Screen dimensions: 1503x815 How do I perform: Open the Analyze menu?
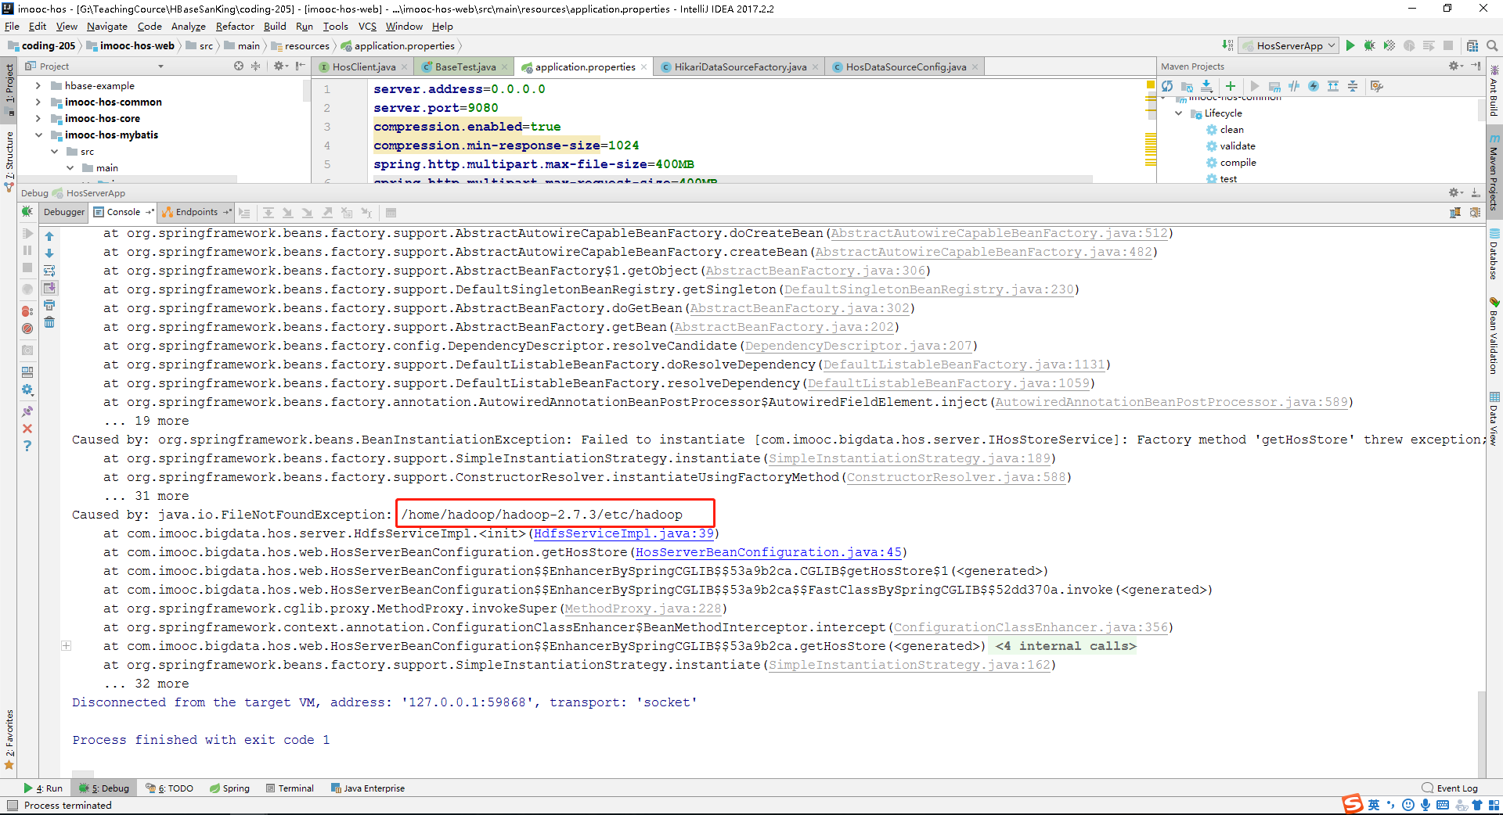click(x=188, y=27)
